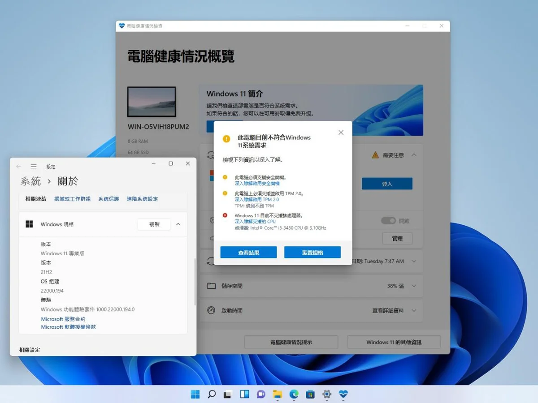This screenshot has width=538, height=403.
Task: Open 網域或工作群組 related link
Action: [x=72, y=199]
